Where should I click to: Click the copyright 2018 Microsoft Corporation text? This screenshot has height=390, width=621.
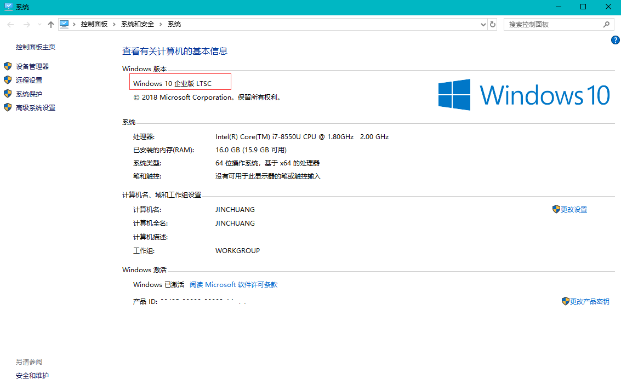click(208, 97)
